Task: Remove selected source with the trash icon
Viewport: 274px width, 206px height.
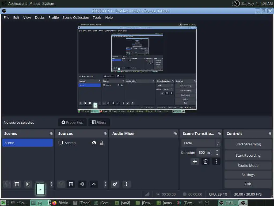Action: (x=71, y=184)
